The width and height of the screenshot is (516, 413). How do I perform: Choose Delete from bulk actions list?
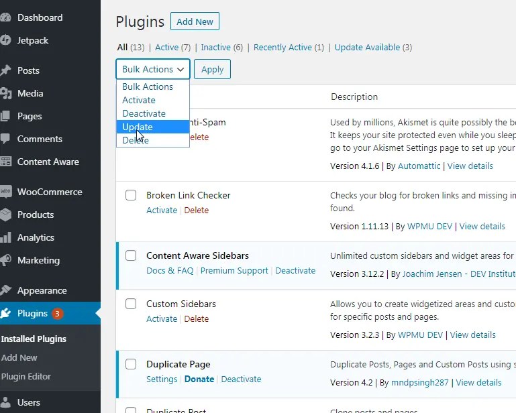point(153,140)
